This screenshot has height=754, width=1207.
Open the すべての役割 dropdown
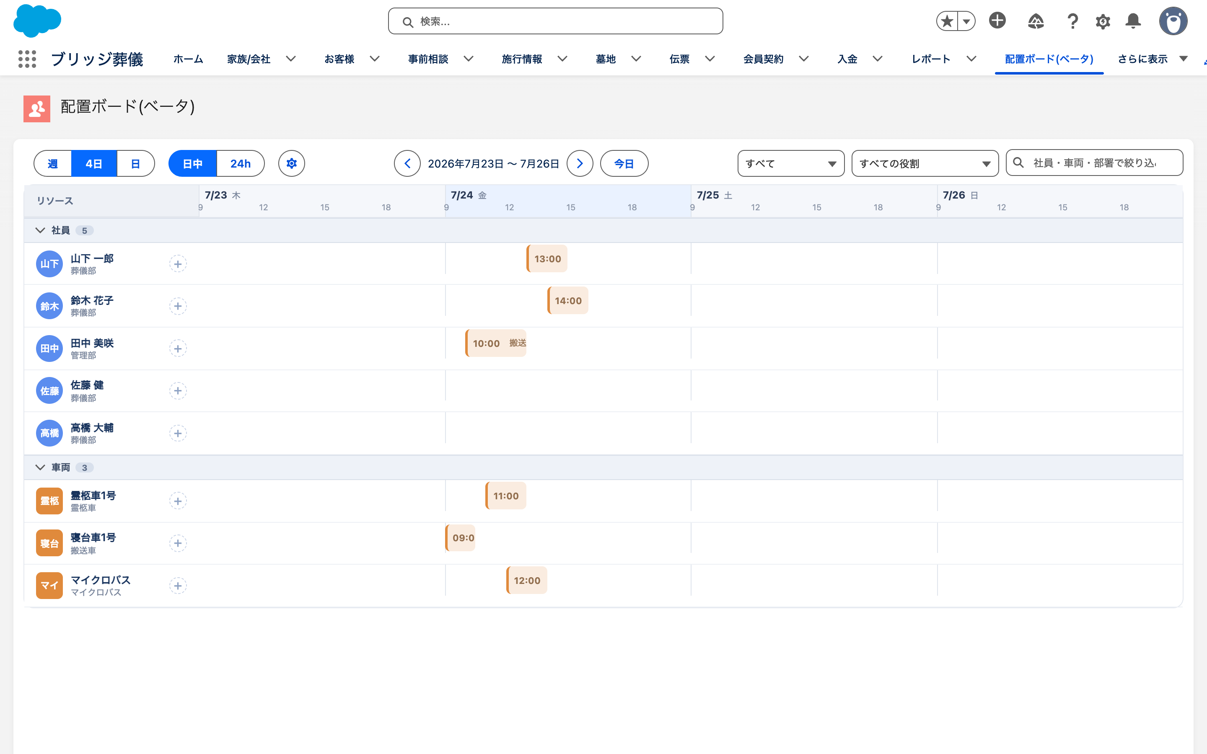click(x=925, y=163)
